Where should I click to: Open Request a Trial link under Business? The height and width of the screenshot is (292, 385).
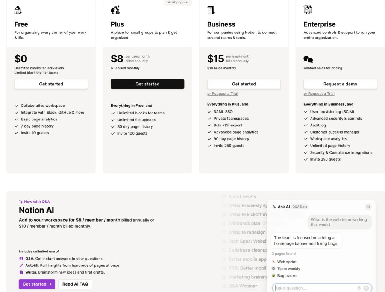(x=223, y=94)
